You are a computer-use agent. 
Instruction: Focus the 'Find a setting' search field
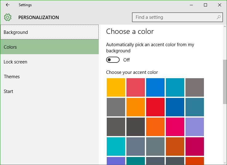[x=177, y=17]
